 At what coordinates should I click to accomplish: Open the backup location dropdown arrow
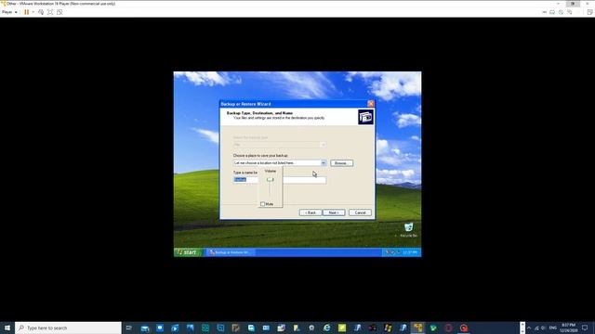[324, 163]
